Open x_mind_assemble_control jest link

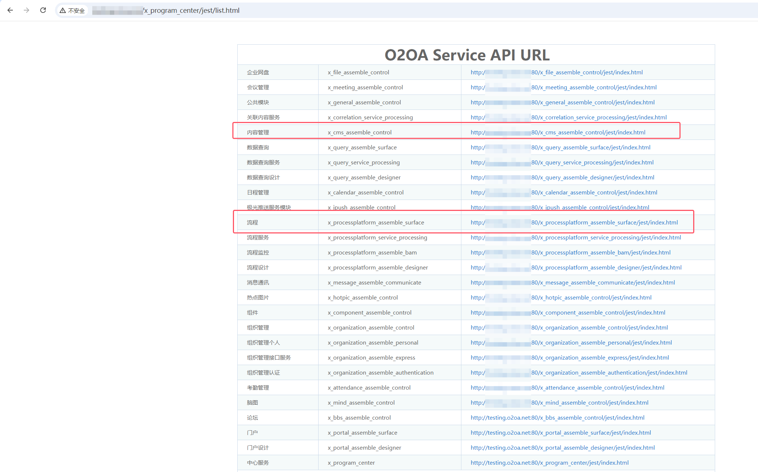pyautogui.click(x=590, y=403)
